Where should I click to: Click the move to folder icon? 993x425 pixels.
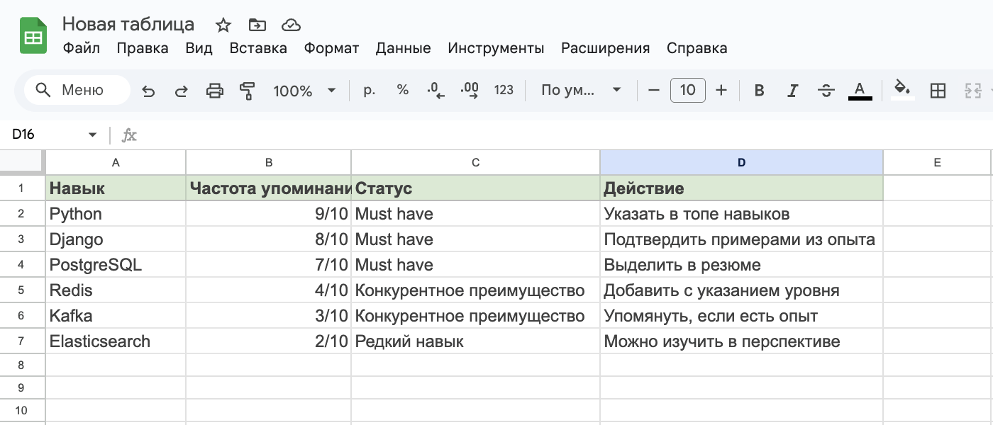257,25
